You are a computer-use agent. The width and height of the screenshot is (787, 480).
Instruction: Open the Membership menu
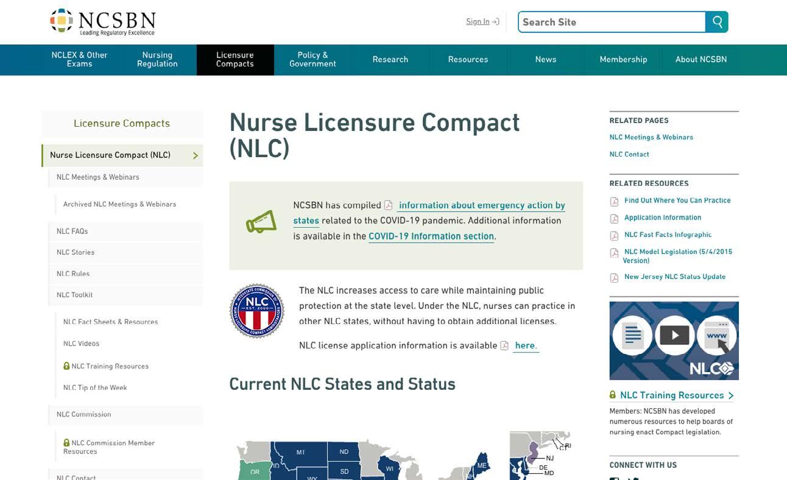coord(623,60)
